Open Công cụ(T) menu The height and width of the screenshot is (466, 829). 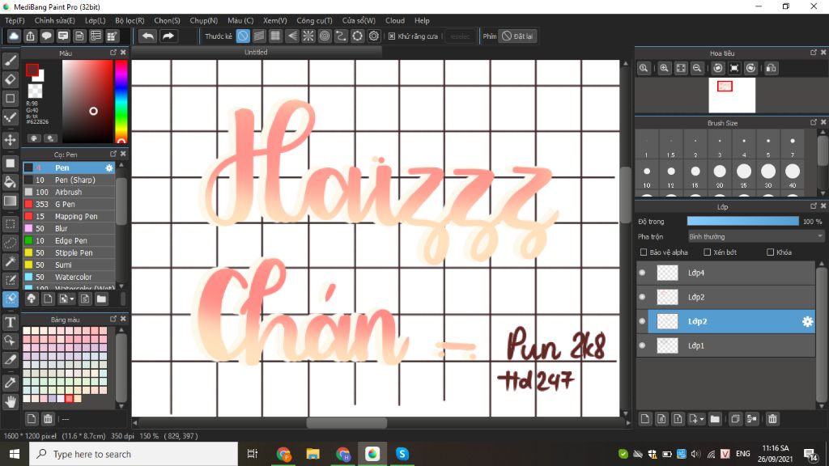[314, 20]
